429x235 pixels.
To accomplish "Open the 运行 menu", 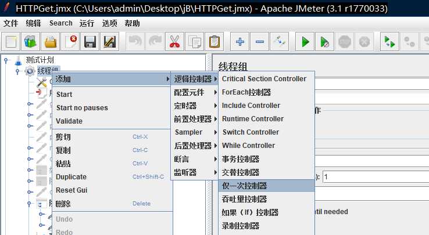I will (x=87, y=23).
